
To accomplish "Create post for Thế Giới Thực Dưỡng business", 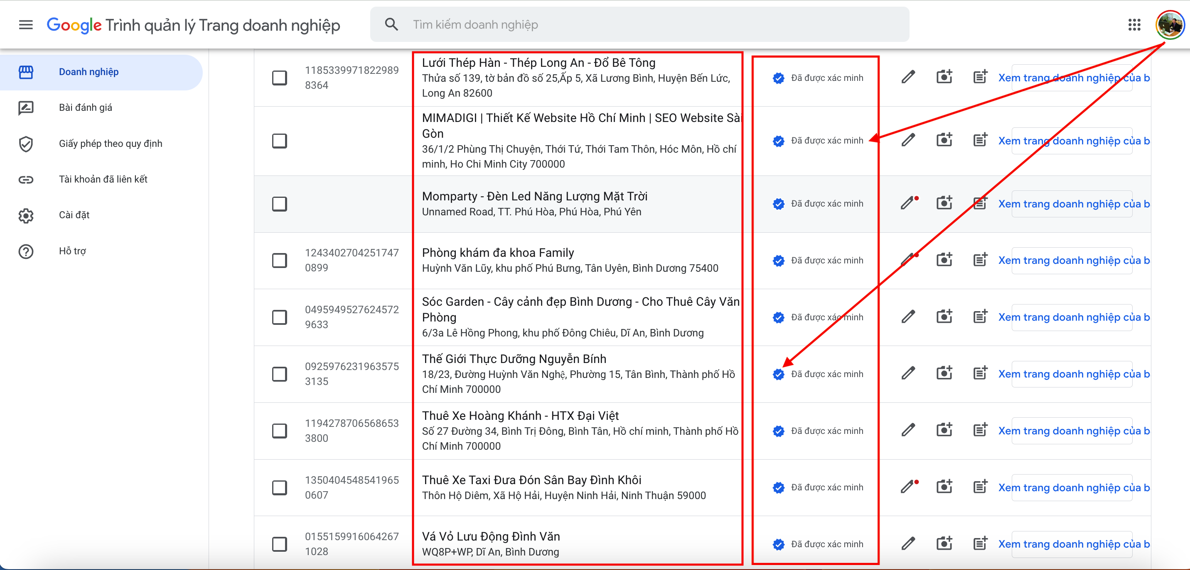I will pyautogui.click(x=980, y=373).
